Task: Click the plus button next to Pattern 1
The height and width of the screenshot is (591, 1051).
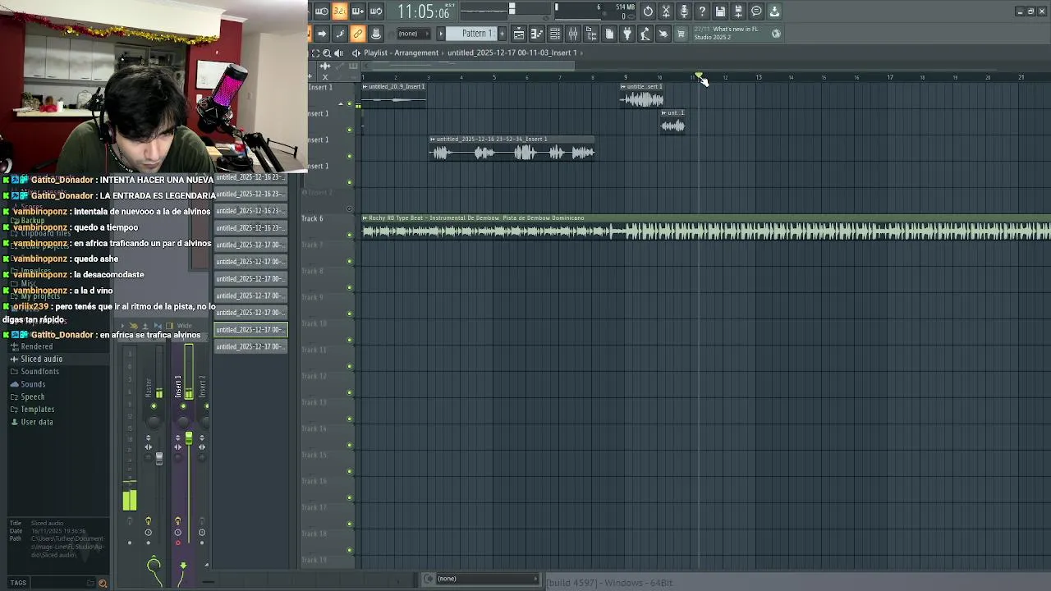Action: click(x=502, y=34)
